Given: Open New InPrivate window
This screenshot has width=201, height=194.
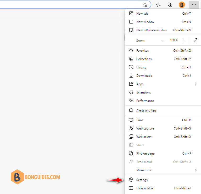Looking at the screenshot, I should point(163,30).
